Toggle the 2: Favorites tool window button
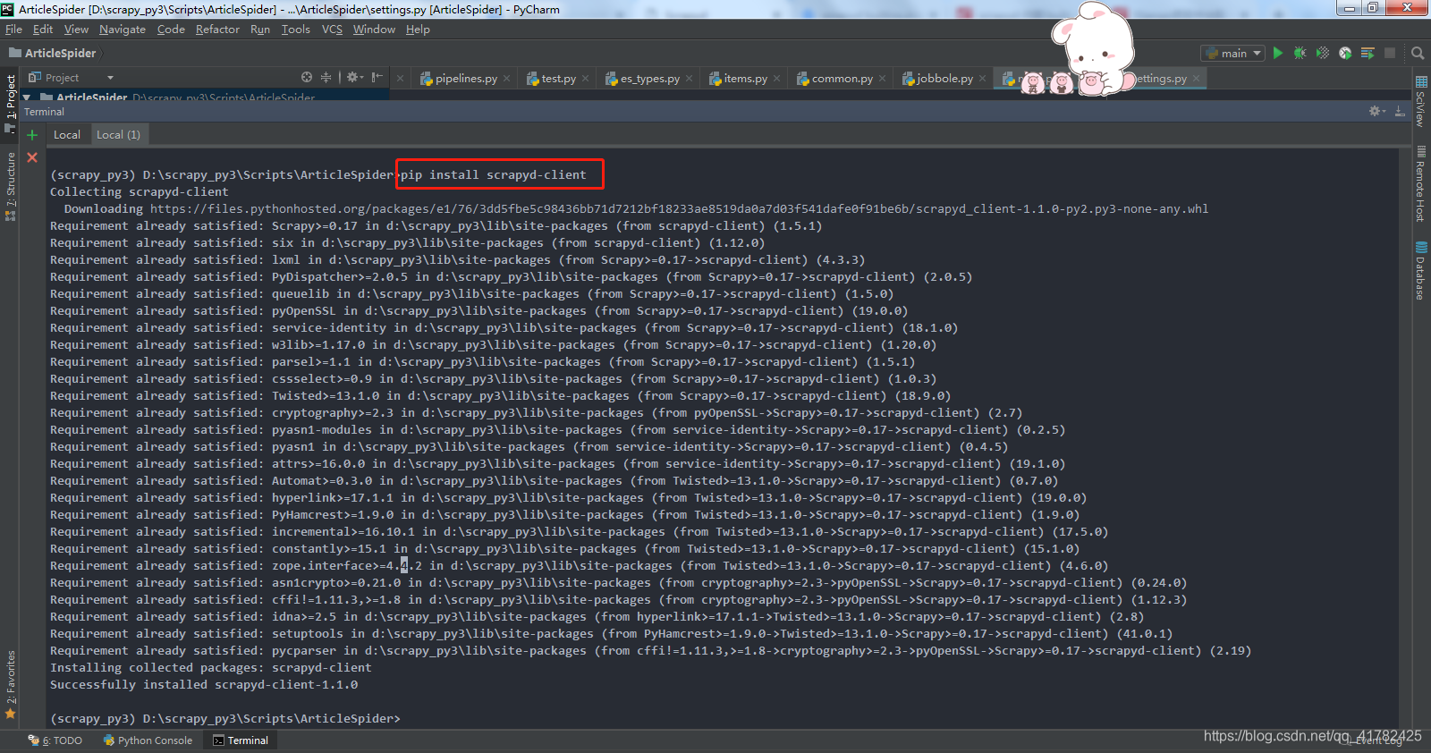Screen dimensions: 1431x753 click(x=11, y=684)
